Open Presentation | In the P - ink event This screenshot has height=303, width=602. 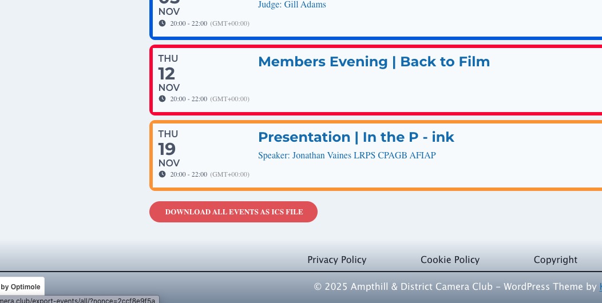tap(356, 137)
